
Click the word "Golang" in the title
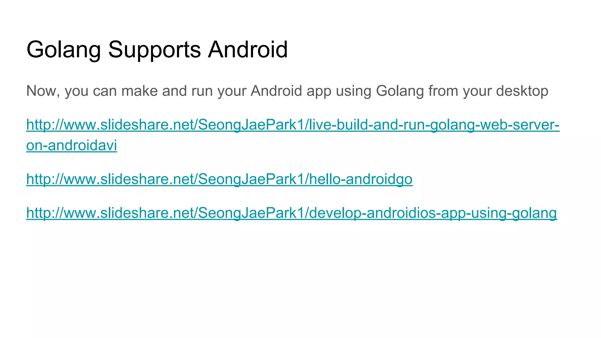pos(64,49)
